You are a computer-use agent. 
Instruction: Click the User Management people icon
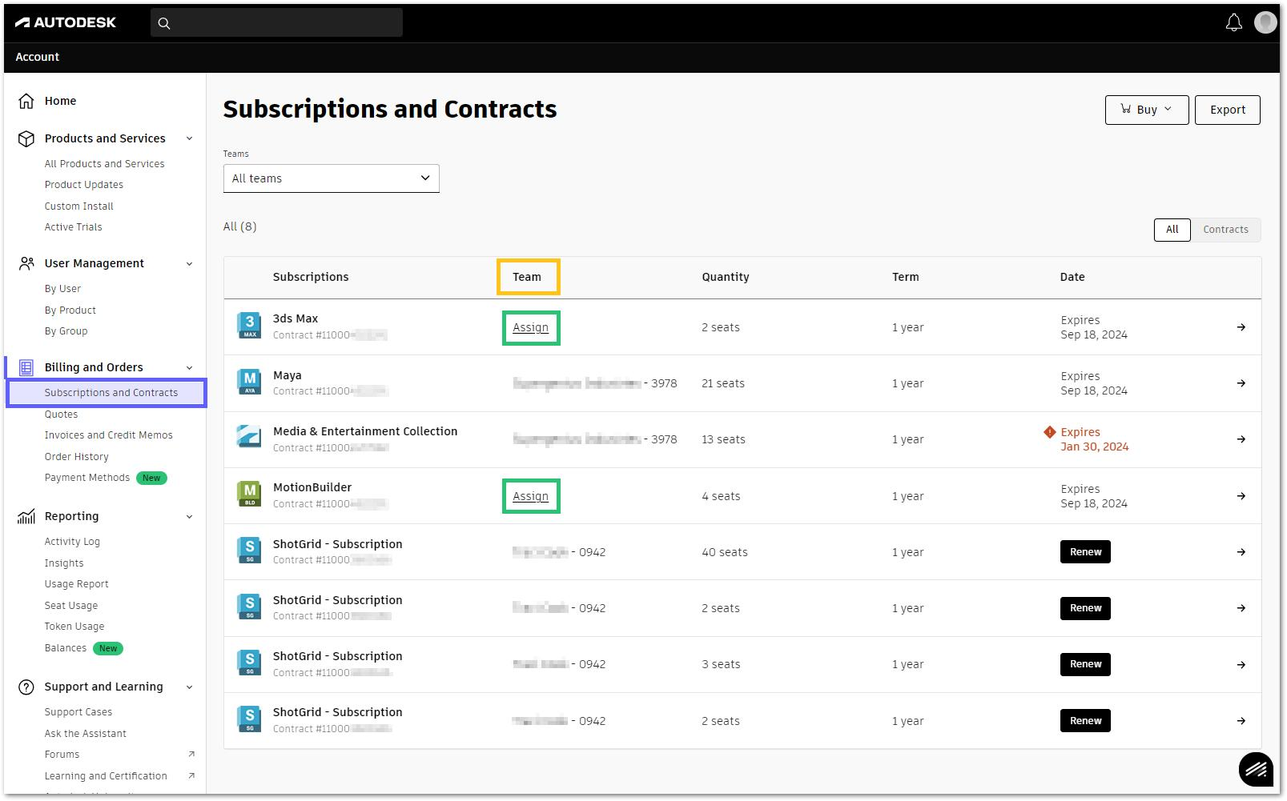tap(26, 263)
